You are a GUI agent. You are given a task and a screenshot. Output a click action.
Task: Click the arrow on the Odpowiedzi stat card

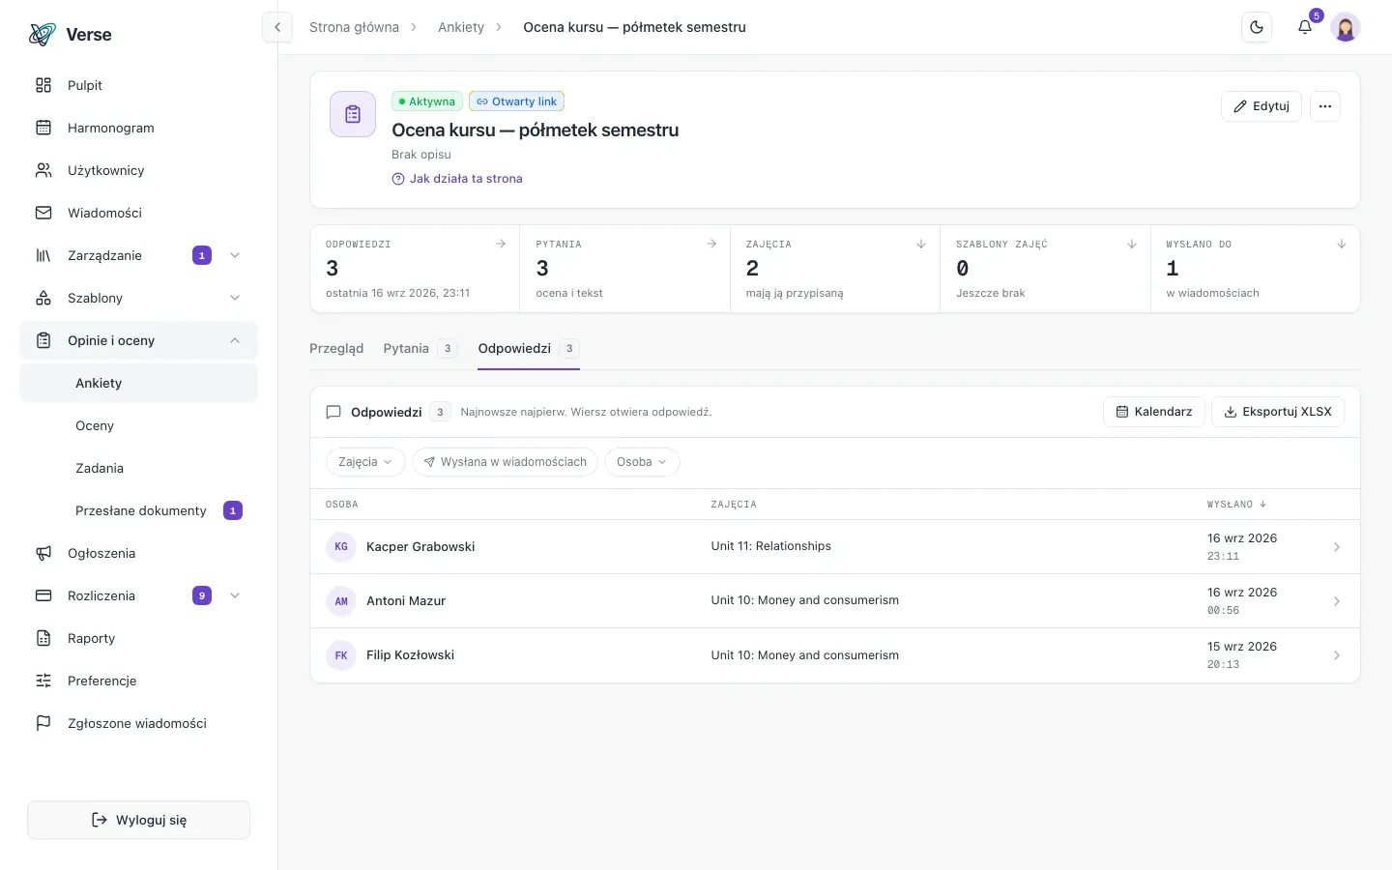point(501,244)
